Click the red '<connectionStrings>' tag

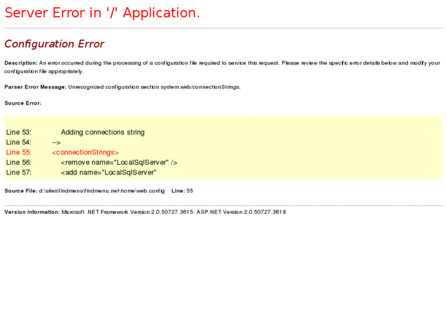85,152
